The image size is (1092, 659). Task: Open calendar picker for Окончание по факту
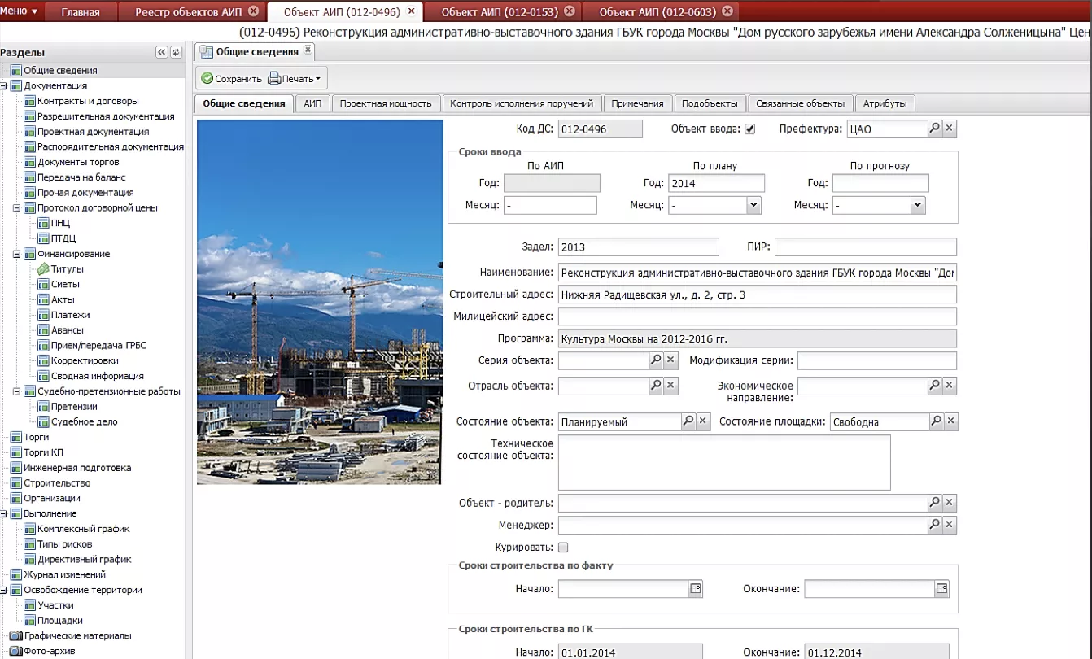coord(941,588)
